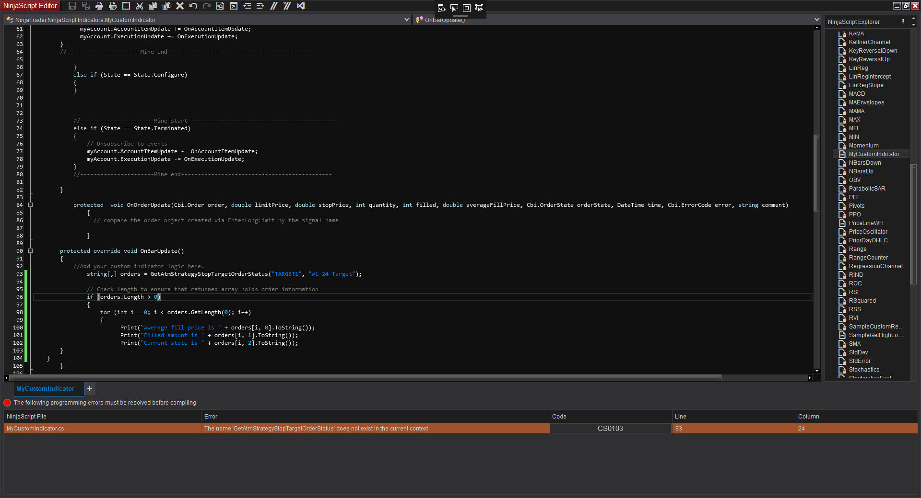The height and width of the screenshot is (498, 921).
Task: Click the horizontal scroll-right arrow
Action: (x=810, y=378)
